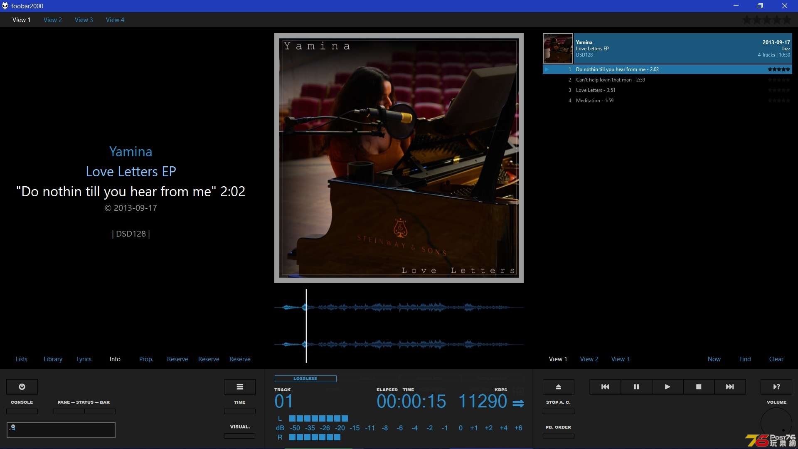Click the rating stars on the Love Letters track
Viewport: 798px width, 449px height.
[x=779, y=90]
